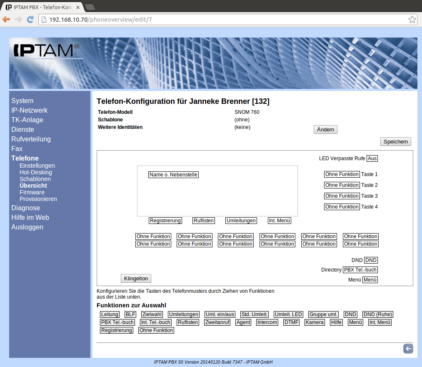
Task: Click the DND key assignment box
Action: click(371, 260)
